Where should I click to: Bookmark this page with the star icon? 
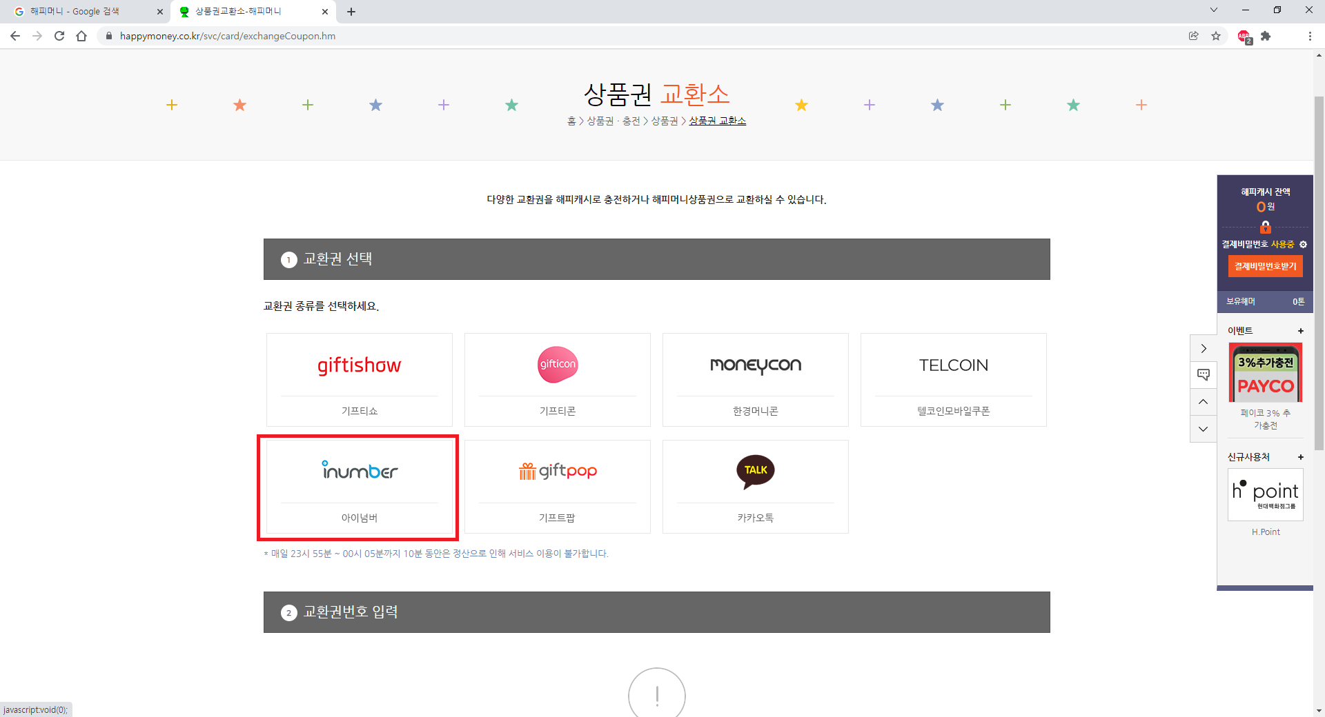(1216, 36)
